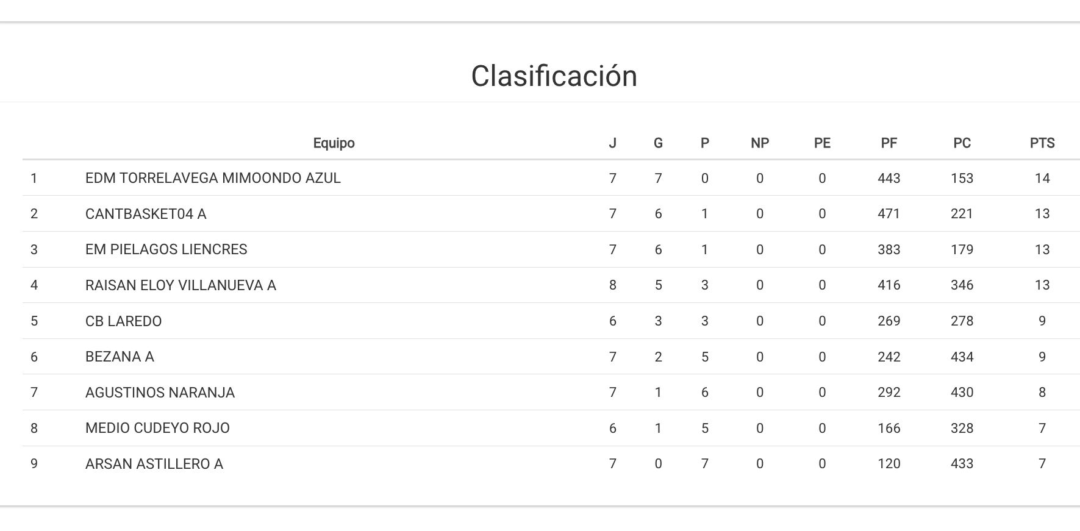1080x531 pixels.
Task: Open AGUSTINOS NARANJA team entry
Action: click(x=160, y=393)
